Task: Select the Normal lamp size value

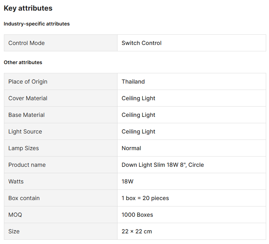Action: pos(131,148)
